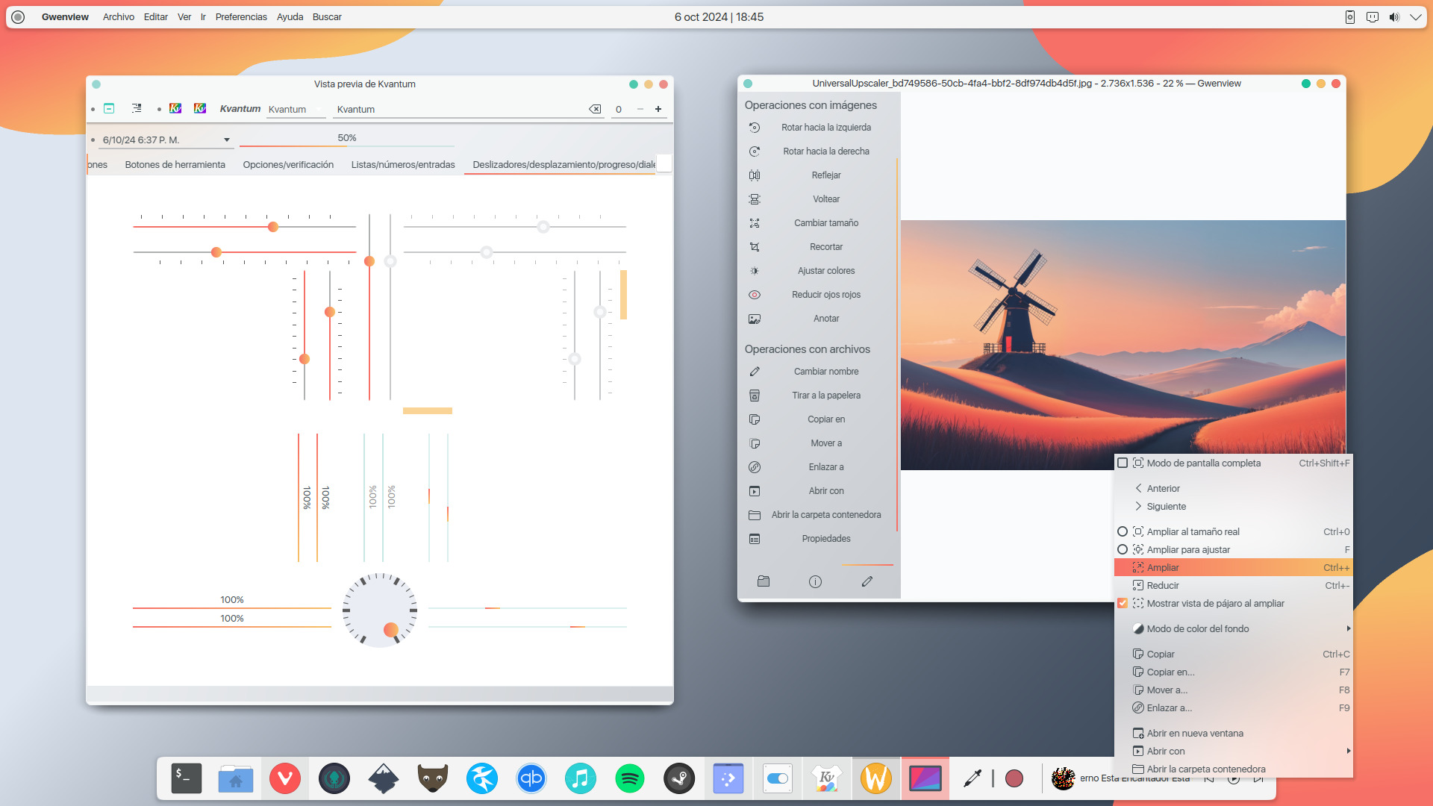Click the indented list icon in Kvantum toolbar
1433x806 pixels.
coord(137,108)
